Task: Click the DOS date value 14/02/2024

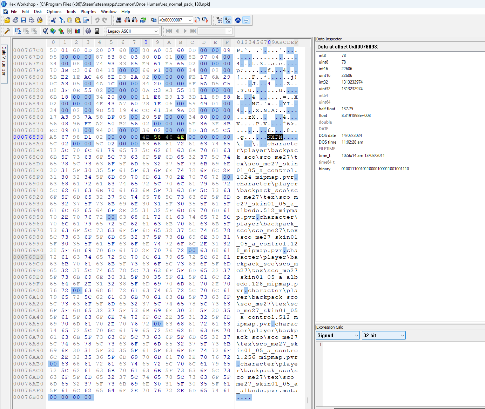Action: point(352,136)
